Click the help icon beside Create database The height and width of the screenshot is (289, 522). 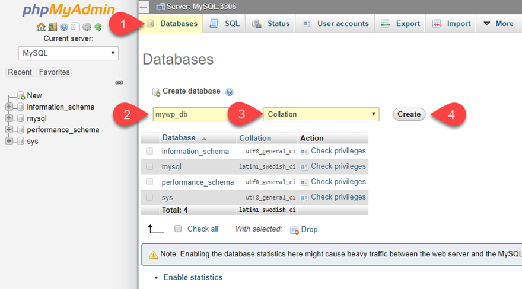(x=230, y=92)
